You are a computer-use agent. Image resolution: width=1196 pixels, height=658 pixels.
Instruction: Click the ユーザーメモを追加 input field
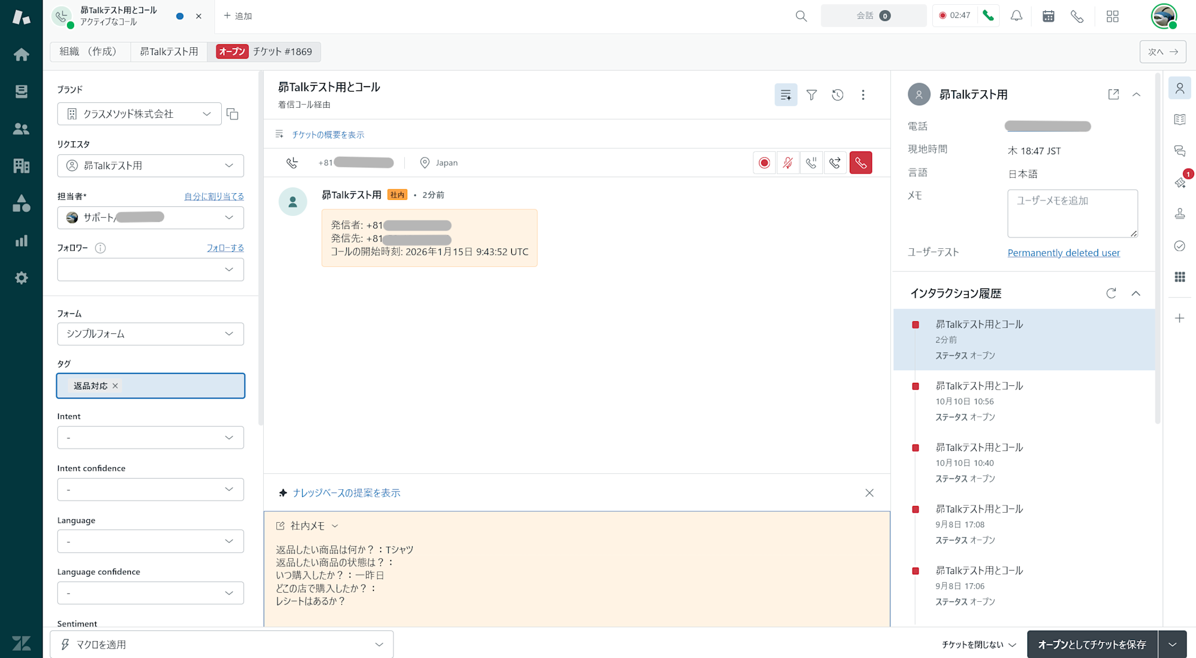coord(1072,214)
